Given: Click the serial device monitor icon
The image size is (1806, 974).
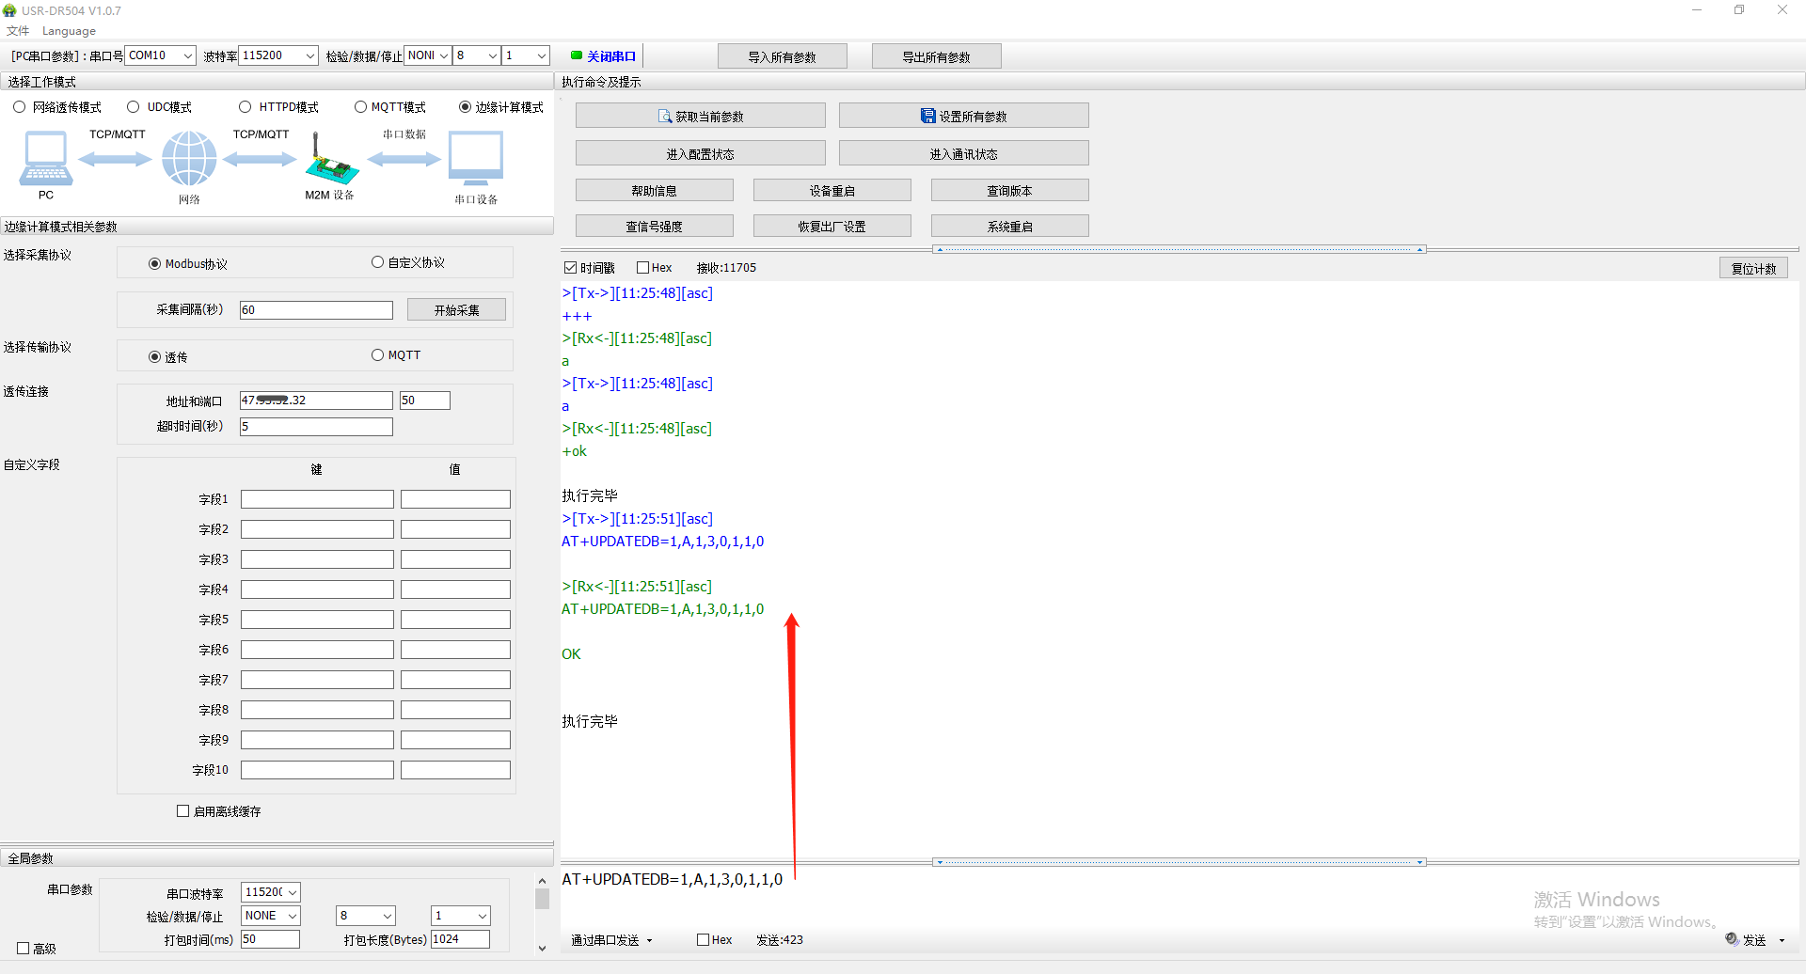Looking at the screenshot, I should coord(476,158).
